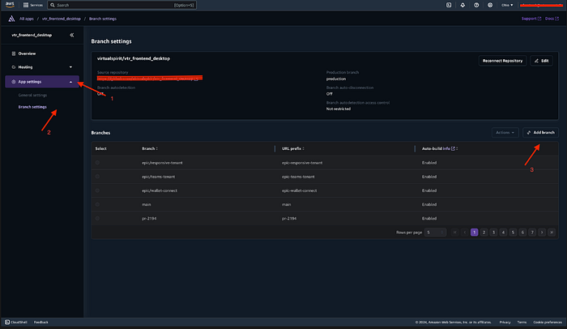Screen dimensions: 567x329
Task: Sort by Auto-build column arrow
Action: (457, 148)
